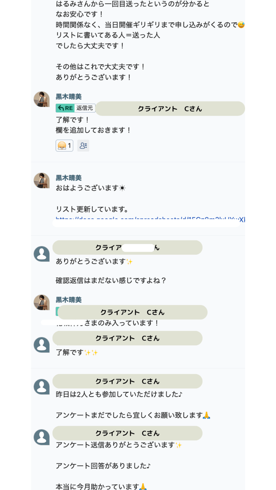Toggle the bowing emoji reaction with count 1

click(64, 146)
